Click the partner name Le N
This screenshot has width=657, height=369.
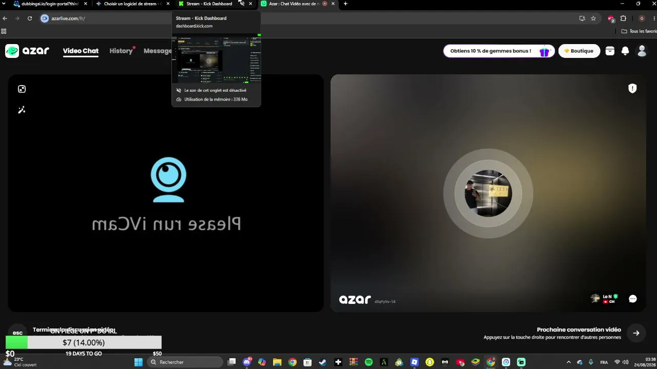(607, 296)
